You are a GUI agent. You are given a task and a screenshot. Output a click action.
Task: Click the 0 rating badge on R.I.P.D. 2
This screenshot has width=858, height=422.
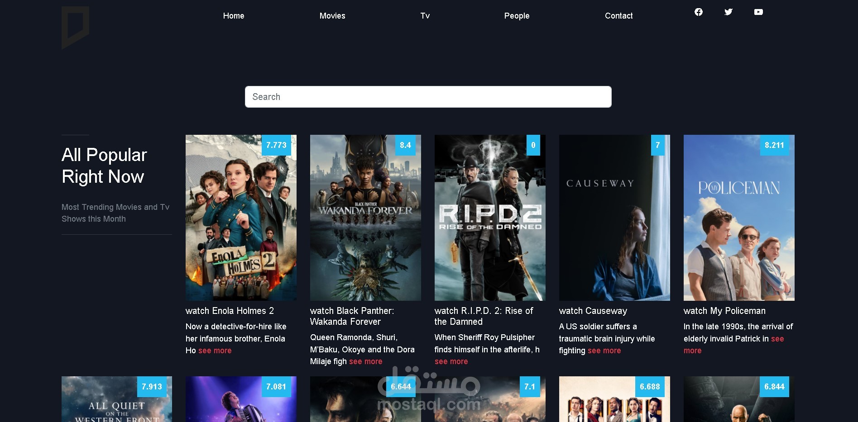pyautogui.click(x=533, y=145)
